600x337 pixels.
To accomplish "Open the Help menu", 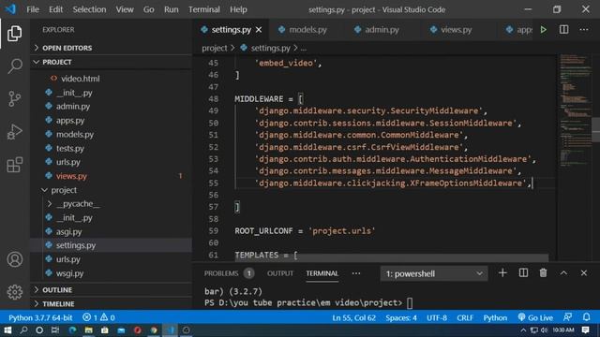I will pos(238,9).
